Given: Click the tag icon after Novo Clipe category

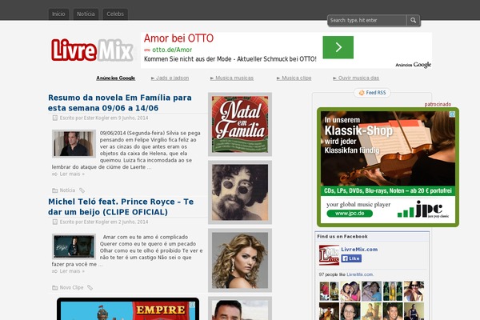Looking at the screenshot, I should [90, 287].
